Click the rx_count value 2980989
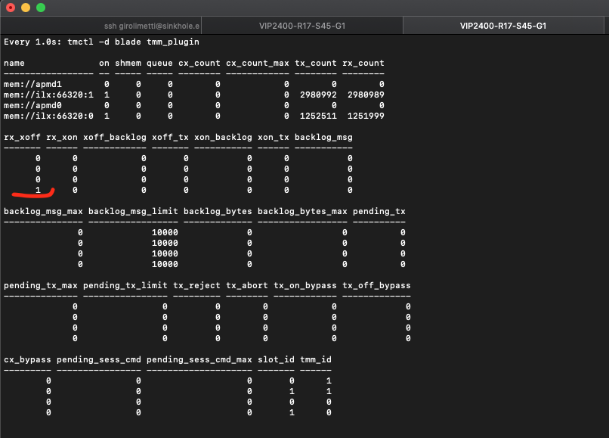This screenshot has width=609, height=438. [x=366, y=95]
